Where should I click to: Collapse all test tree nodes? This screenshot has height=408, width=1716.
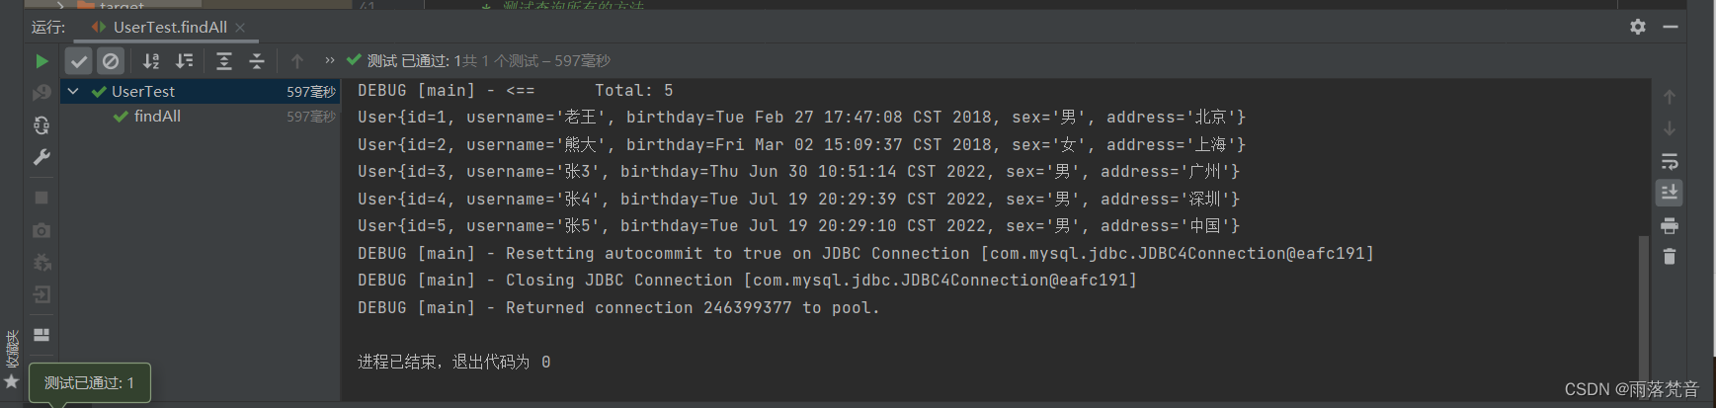(x=257, y=61)
